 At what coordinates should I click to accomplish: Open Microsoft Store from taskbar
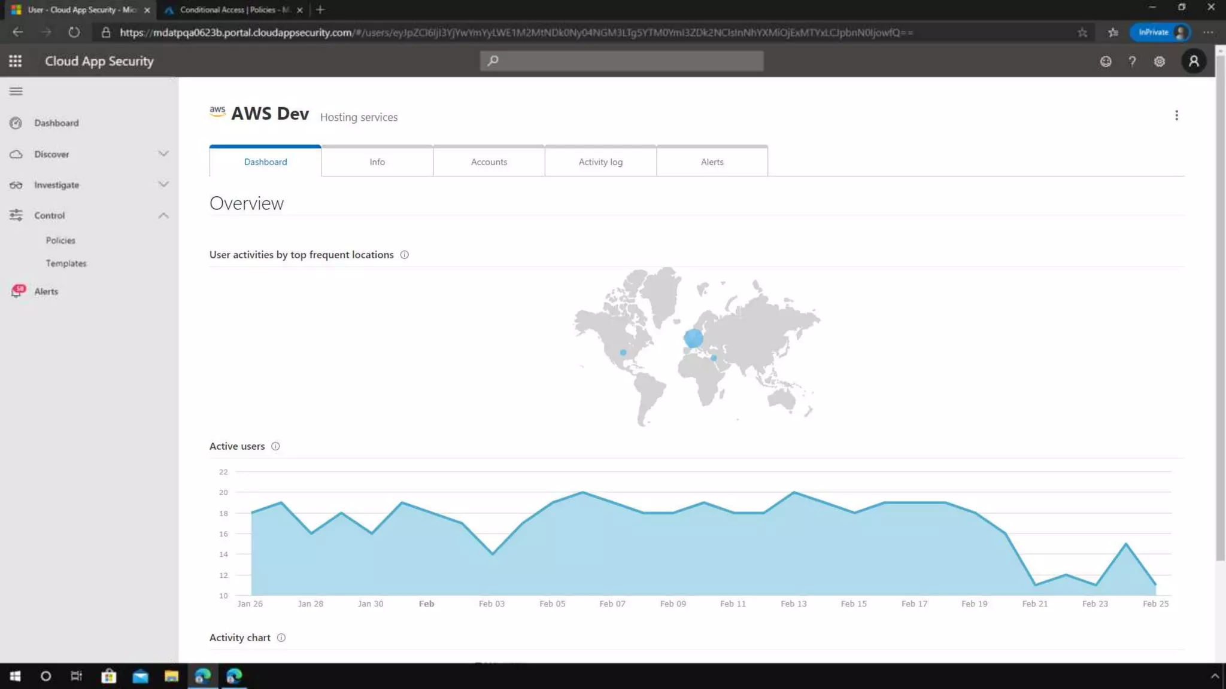(x=108, y=676)
